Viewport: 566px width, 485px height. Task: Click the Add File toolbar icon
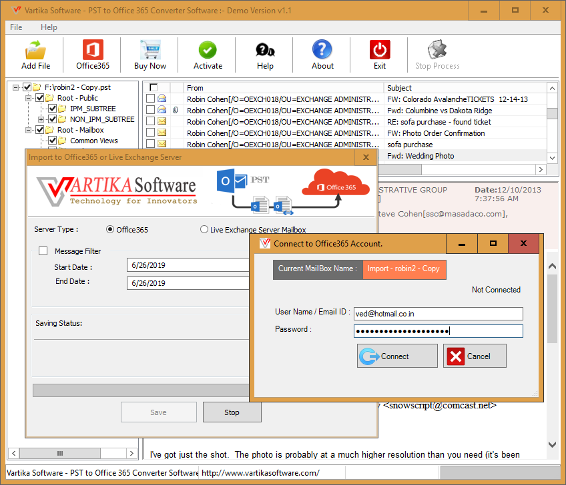click(35, 50)
